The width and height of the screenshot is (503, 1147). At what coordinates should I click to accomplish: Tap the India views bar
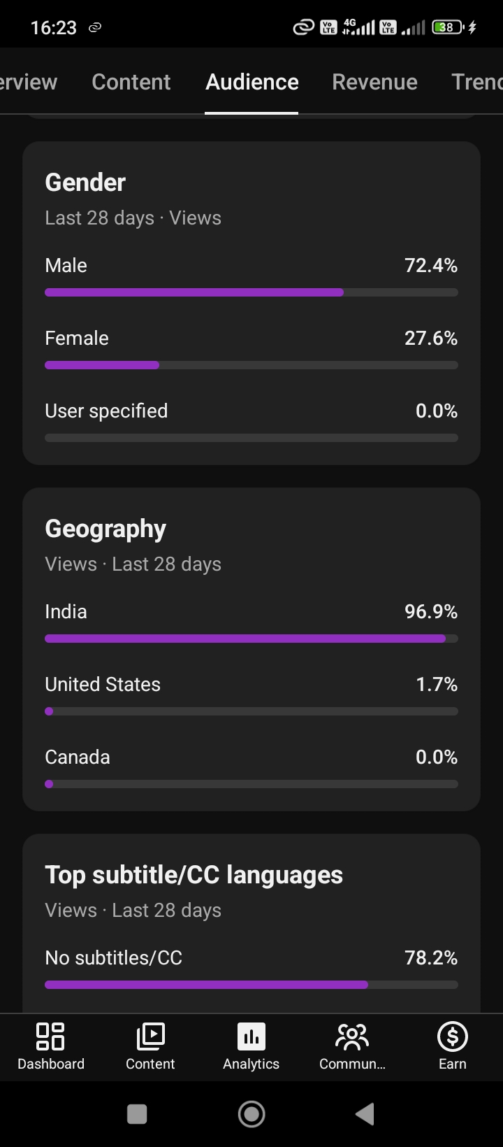(251, 639)
